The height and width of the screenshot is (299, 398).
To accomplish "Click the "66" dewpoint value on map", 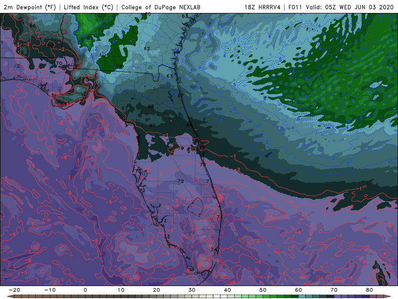I will [x=32, y=26].
